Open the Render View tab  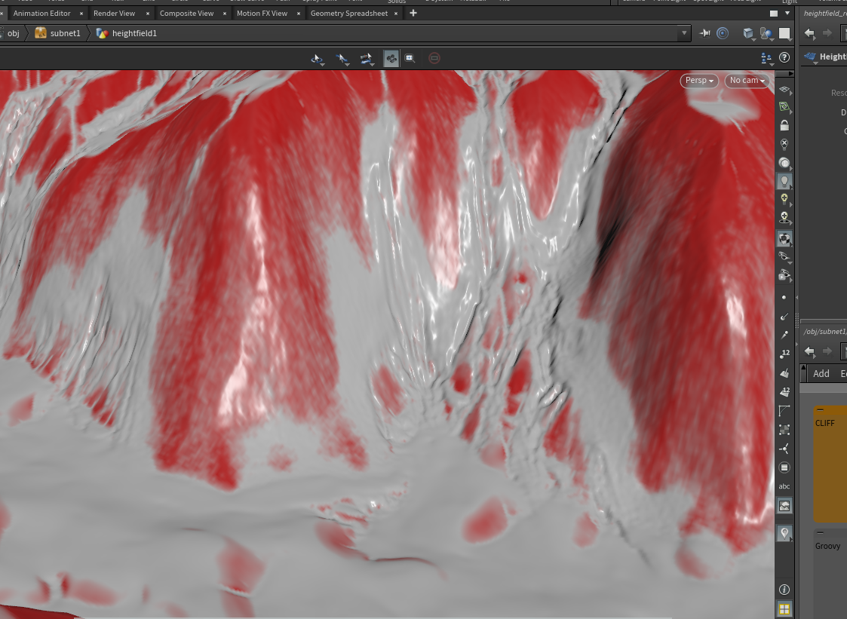point(114,13)
